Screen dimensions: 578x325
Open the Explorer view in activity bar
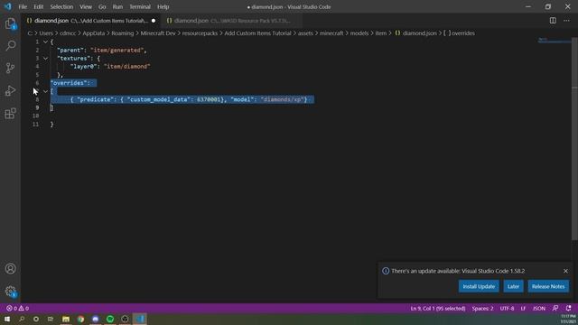point(10,23)
